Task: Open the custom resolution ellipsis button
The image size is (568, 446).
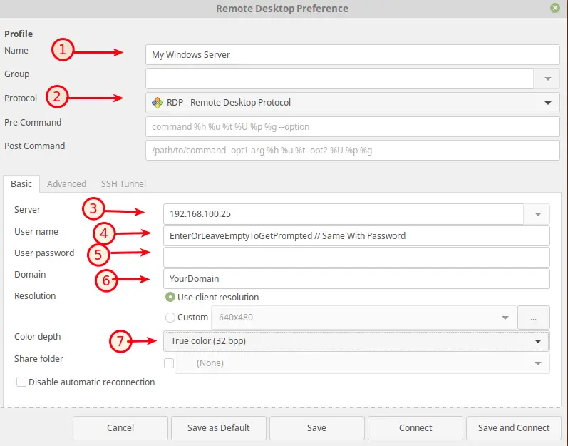Action: 534,318
